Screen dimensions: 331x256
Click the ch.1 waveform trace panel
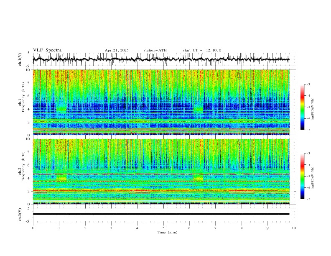(x=164, y=59)
